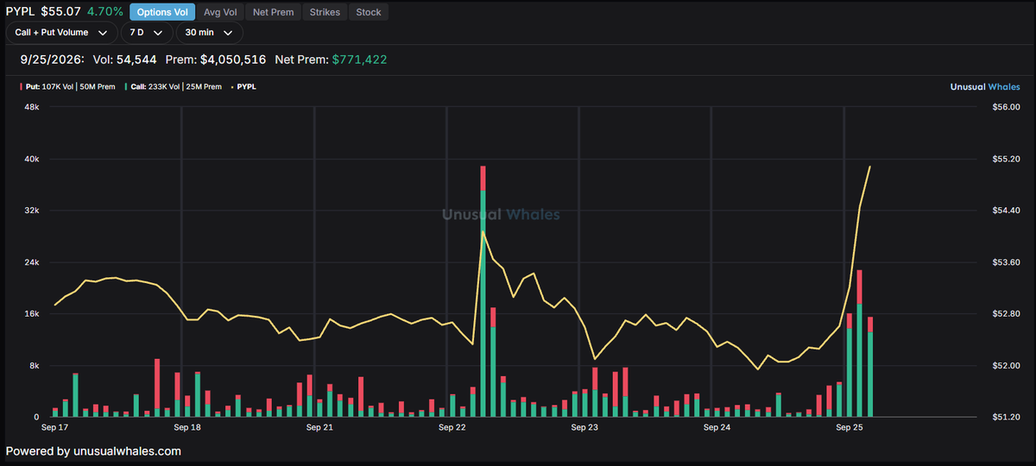Click the 4.70% change value
The height and width of the screenshot is (466, 1036).
click(105, 12)
